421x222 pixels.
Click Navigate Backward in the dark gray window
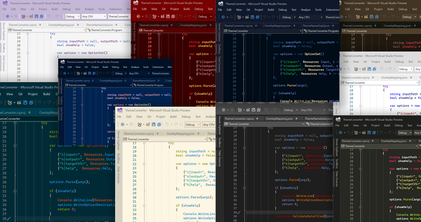coord(223,110)
